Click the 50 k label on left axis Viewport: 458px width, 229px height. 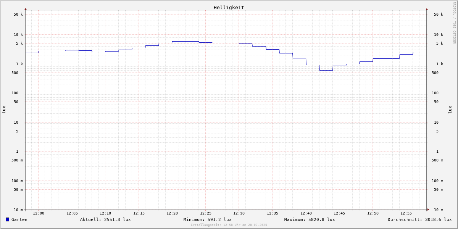coord(18,15)
